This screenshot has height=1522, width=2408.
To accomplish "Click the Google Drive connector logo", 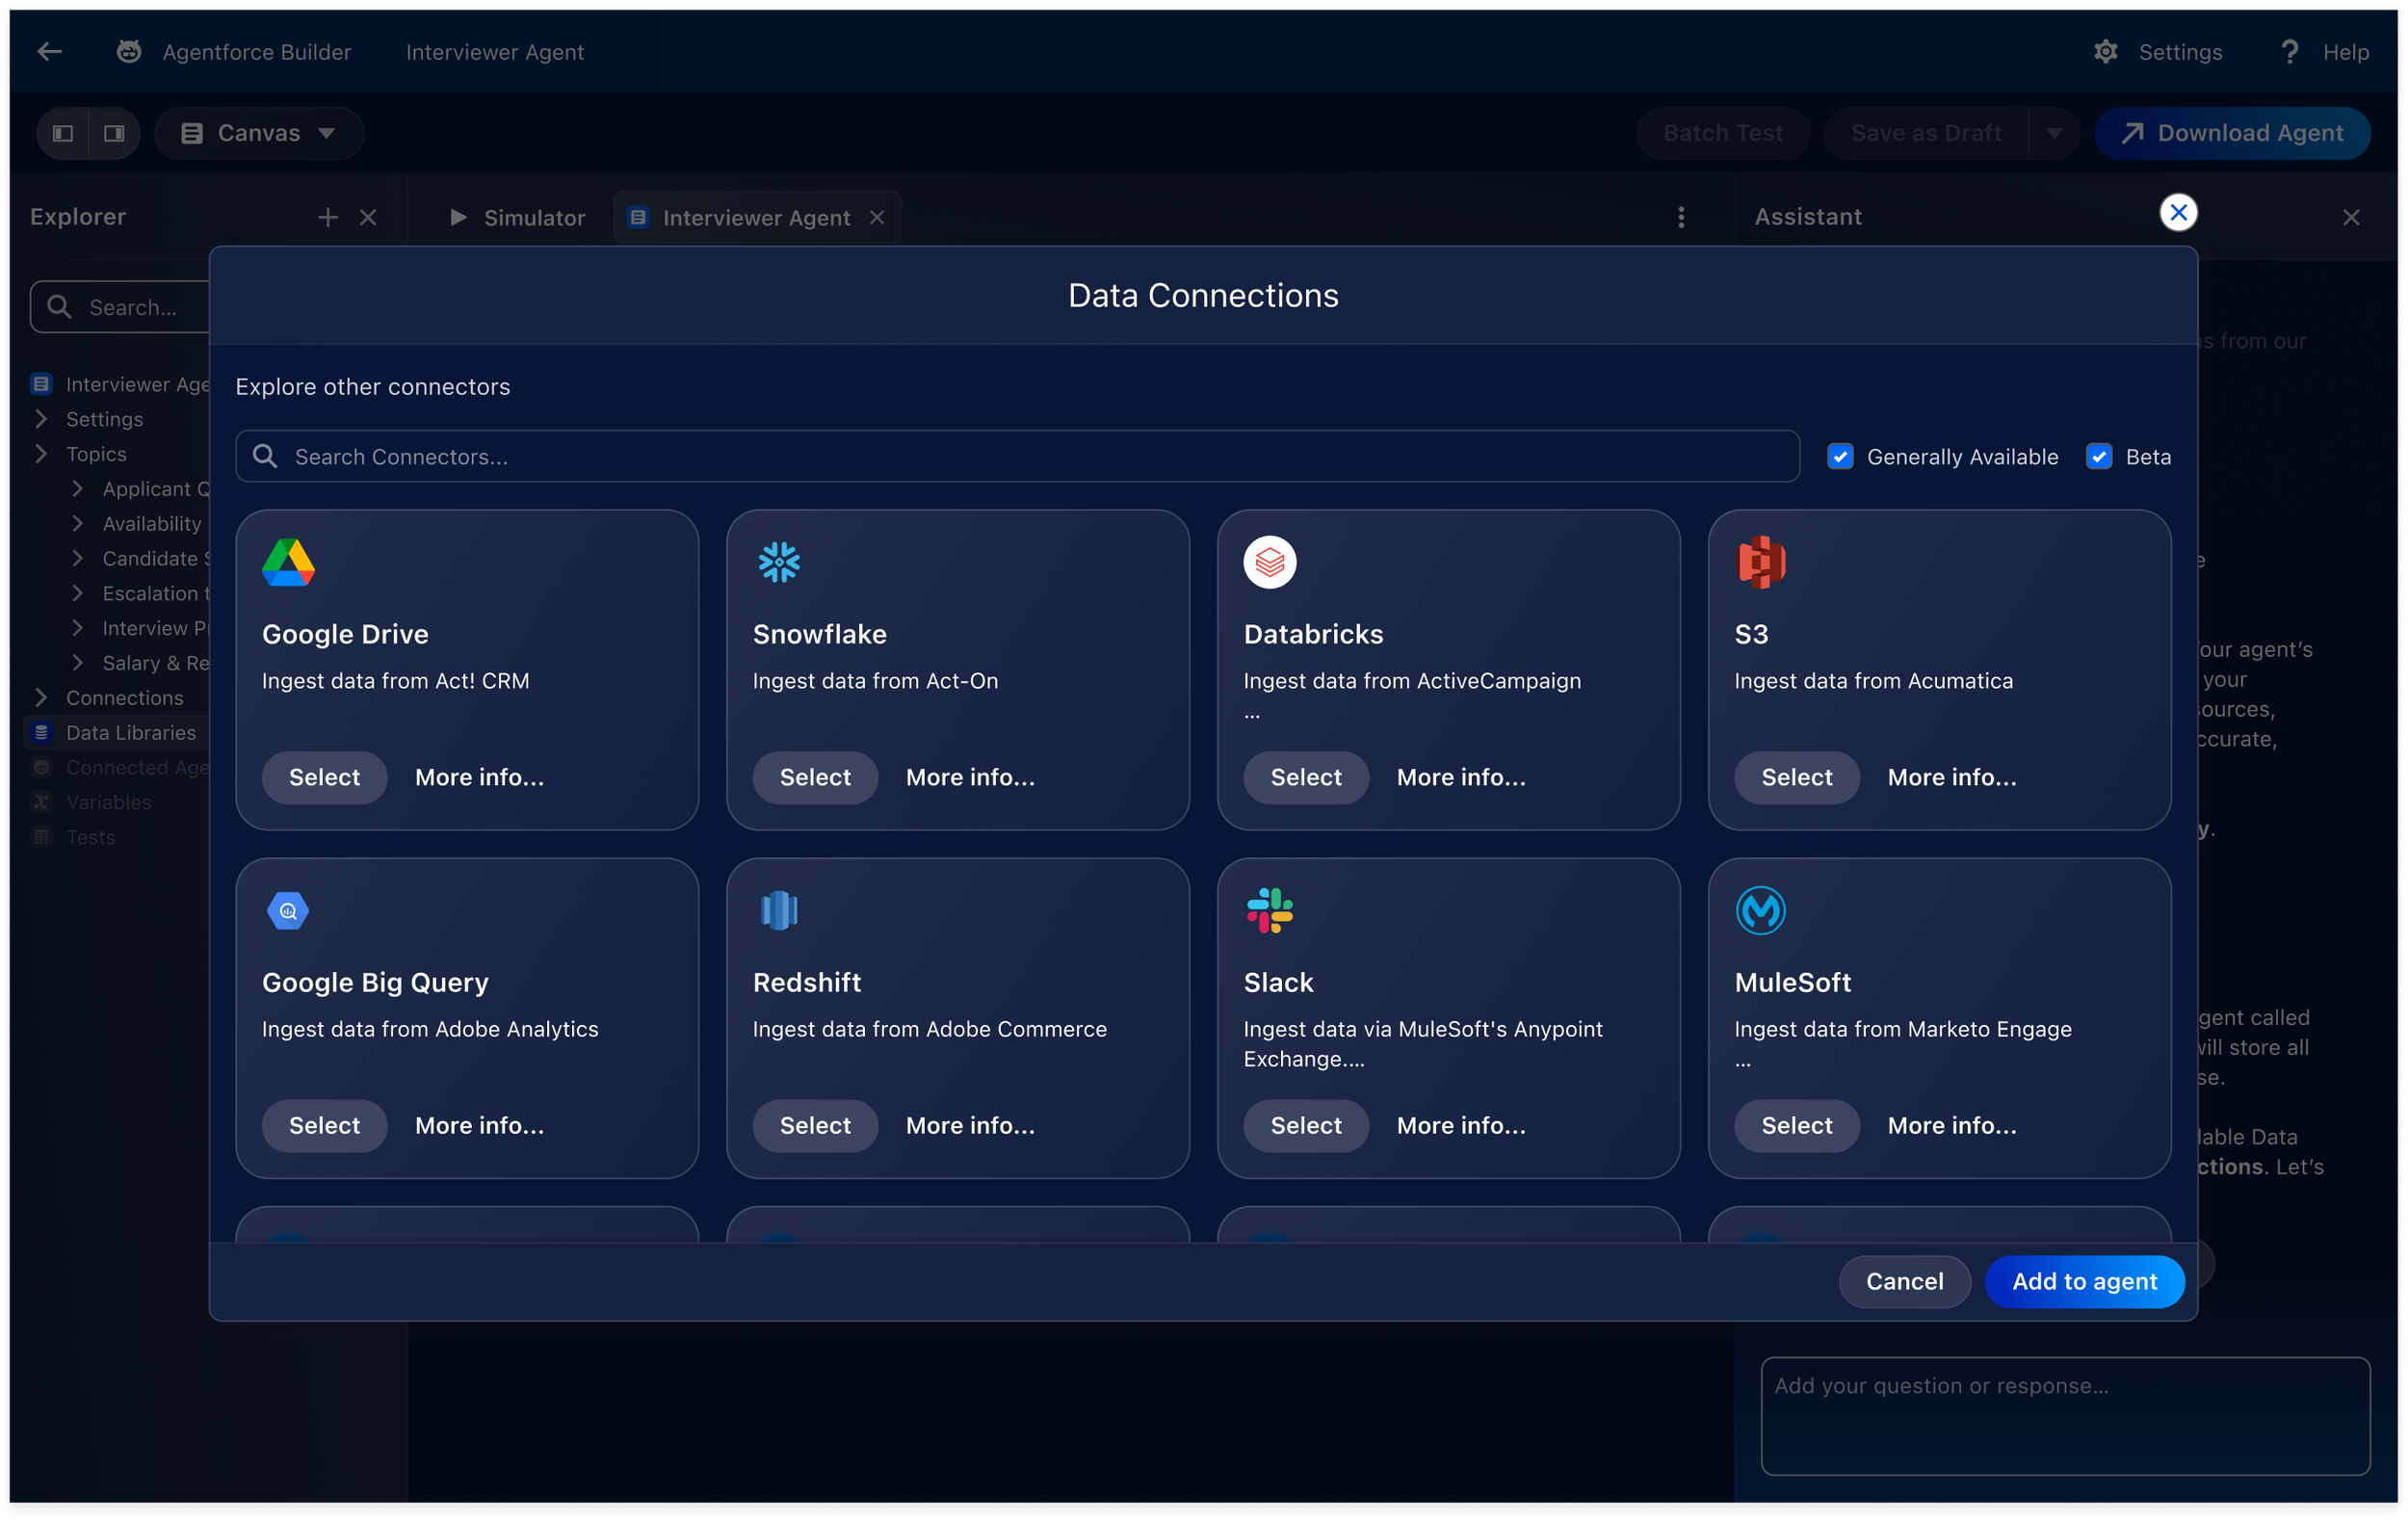I will pyautogui.click(x=288, y=562).
